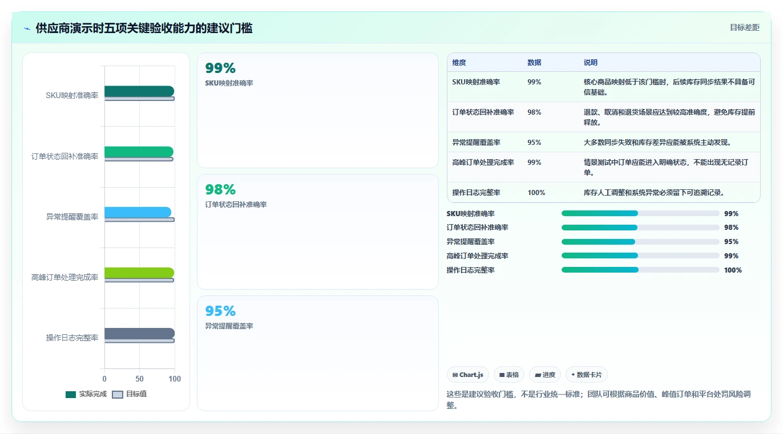783x434 pixels.
Task: Click the blue 异常提醒覆盖率 chart bar
Action: tap(138, 212)
